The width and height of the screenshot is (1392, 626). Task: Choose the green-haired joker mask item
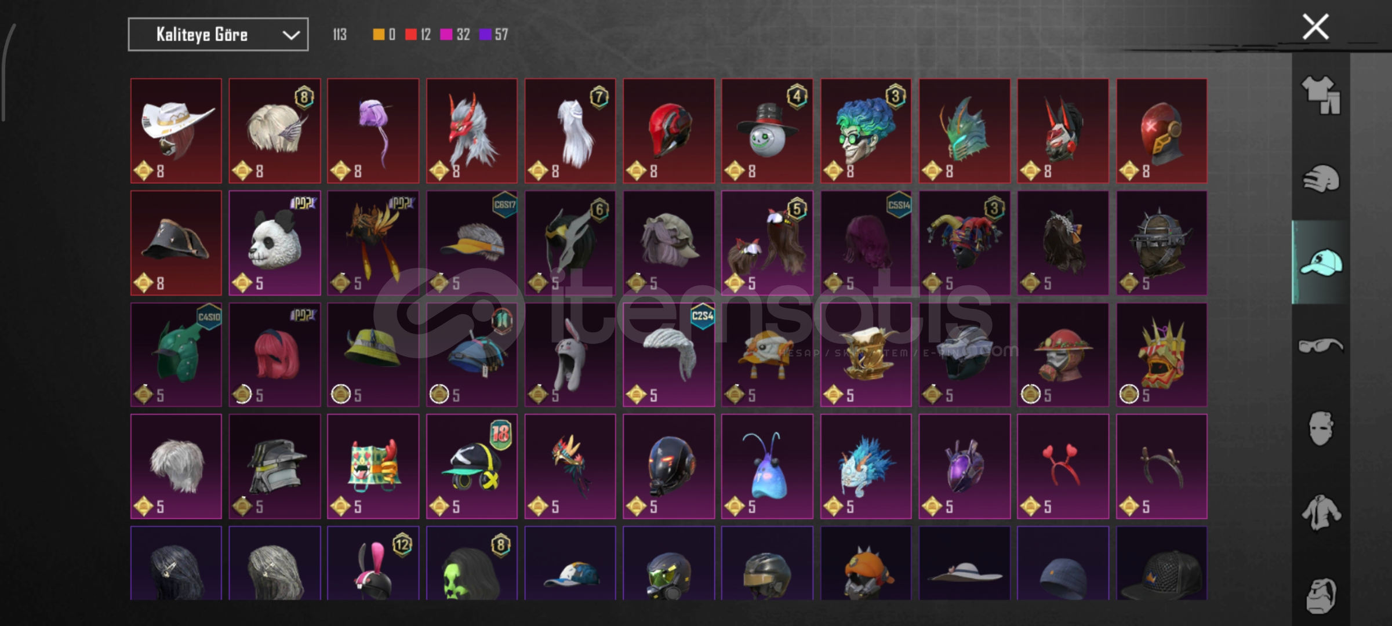click(866, 131)
